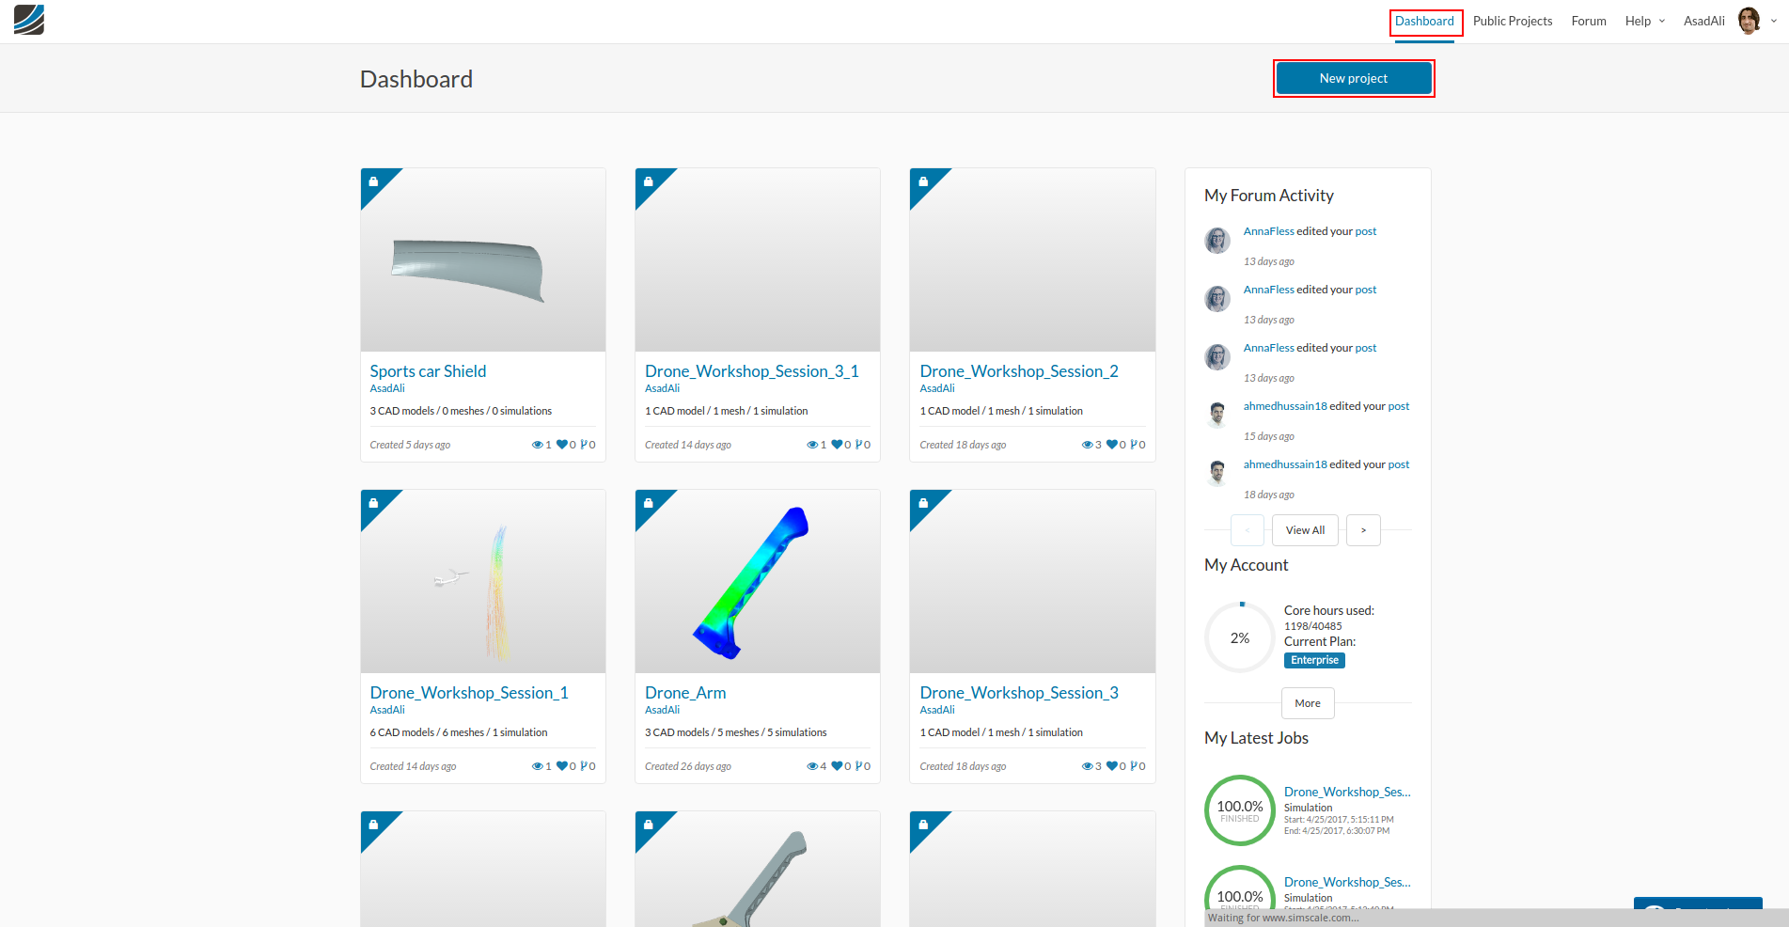Open first job Drone_Workshop_Ses... link

click(x=1347, y=792)
